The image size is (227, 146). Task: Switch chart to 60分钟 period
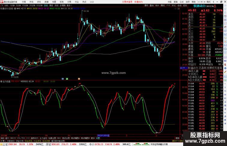tap(39, 5)
